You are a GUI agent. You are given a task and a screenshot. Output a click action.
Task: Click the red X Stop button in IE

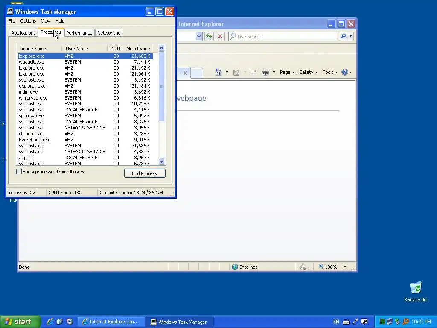(220, 36)
